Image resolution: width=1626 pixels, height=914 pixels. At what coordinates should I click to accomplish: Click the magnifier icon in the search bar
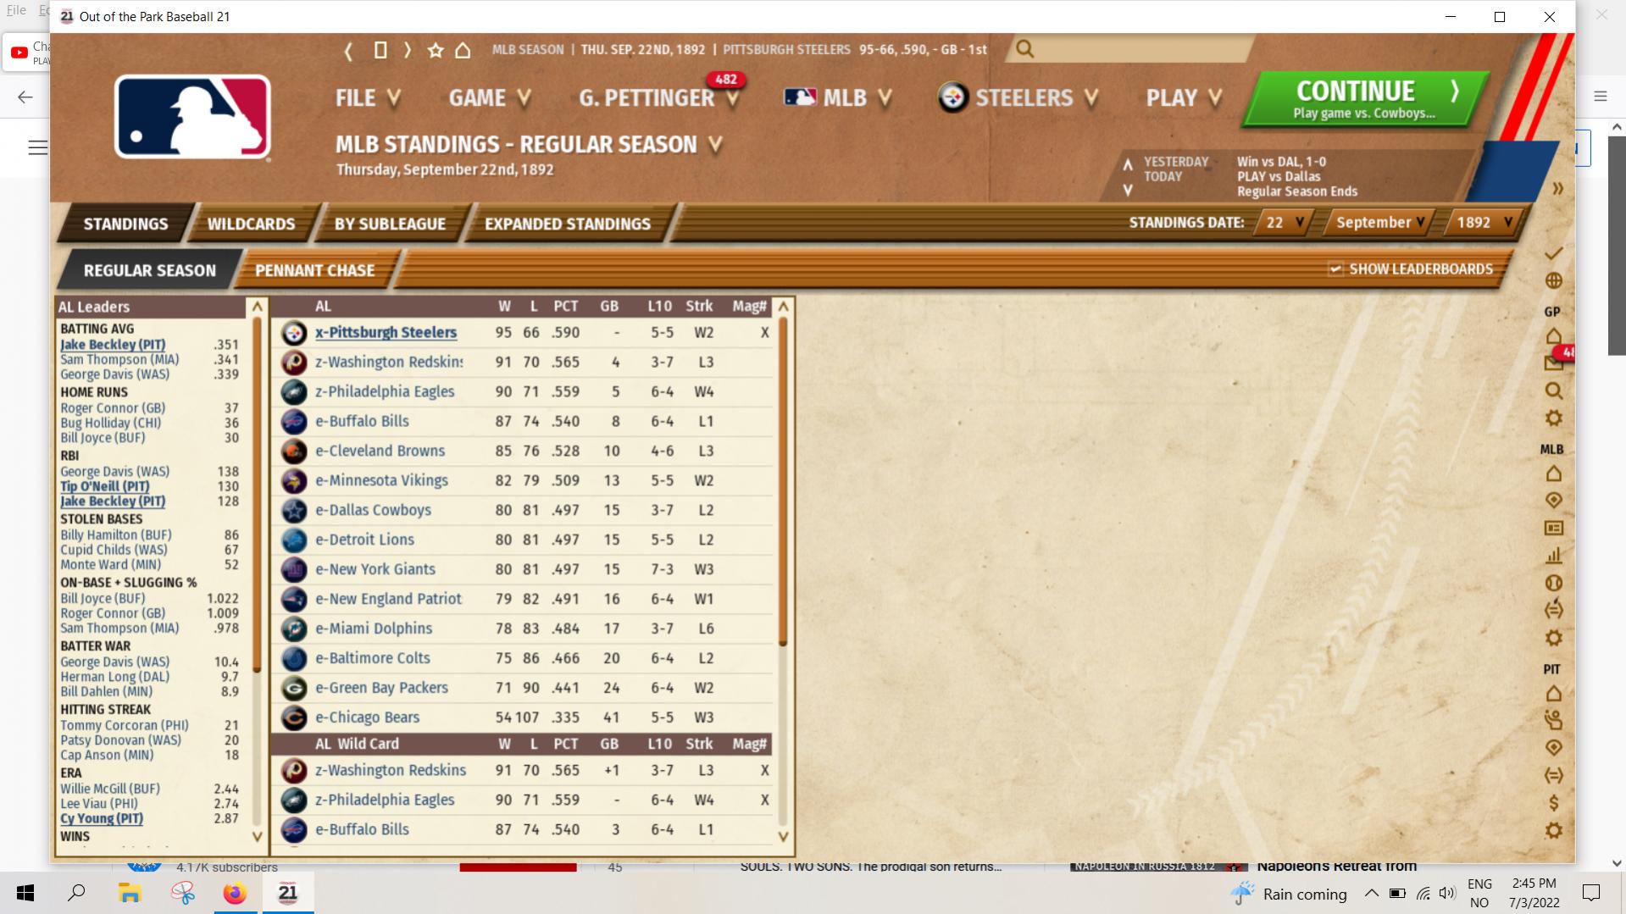[1024, 49]
